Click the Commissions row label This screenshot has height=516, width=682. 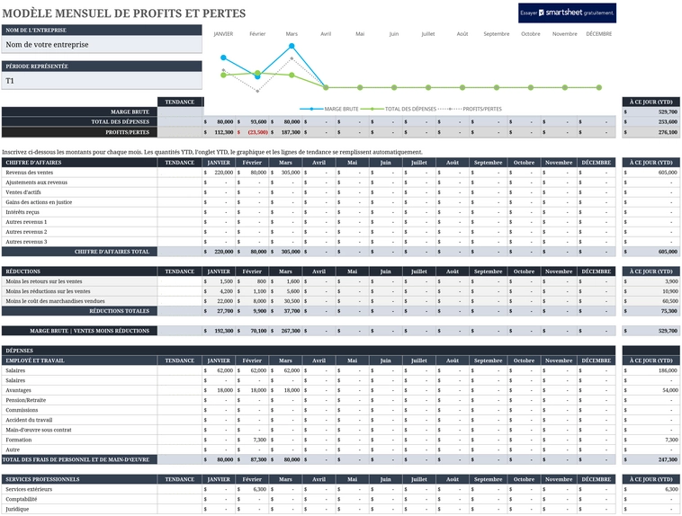pos(22,410)
